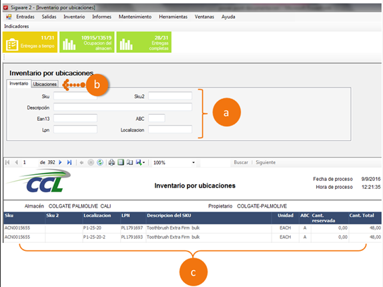The image size is (383, 287).
Task: Click the back-to-parent-report arrow icon
Action: [x=81, y=162]
